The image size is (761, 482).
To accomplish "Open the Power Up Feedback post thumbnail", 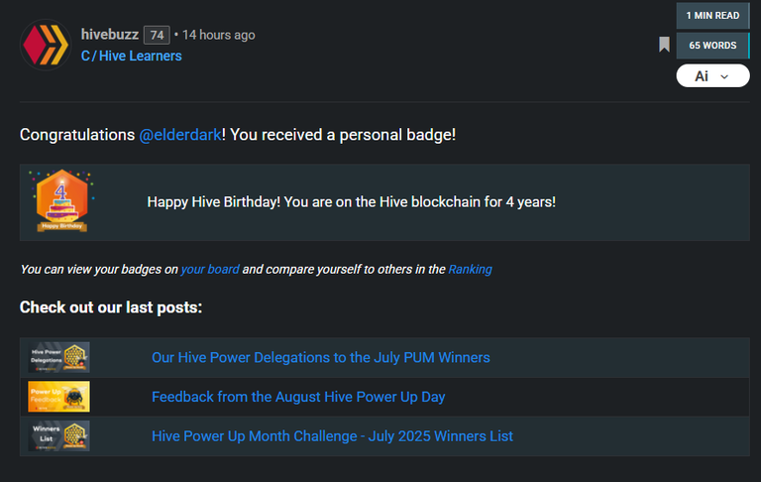I will tap(58, 397).
